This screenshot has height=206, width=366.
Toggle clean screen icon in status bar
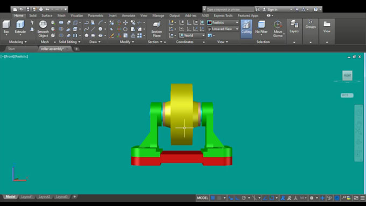click(356, 198)
